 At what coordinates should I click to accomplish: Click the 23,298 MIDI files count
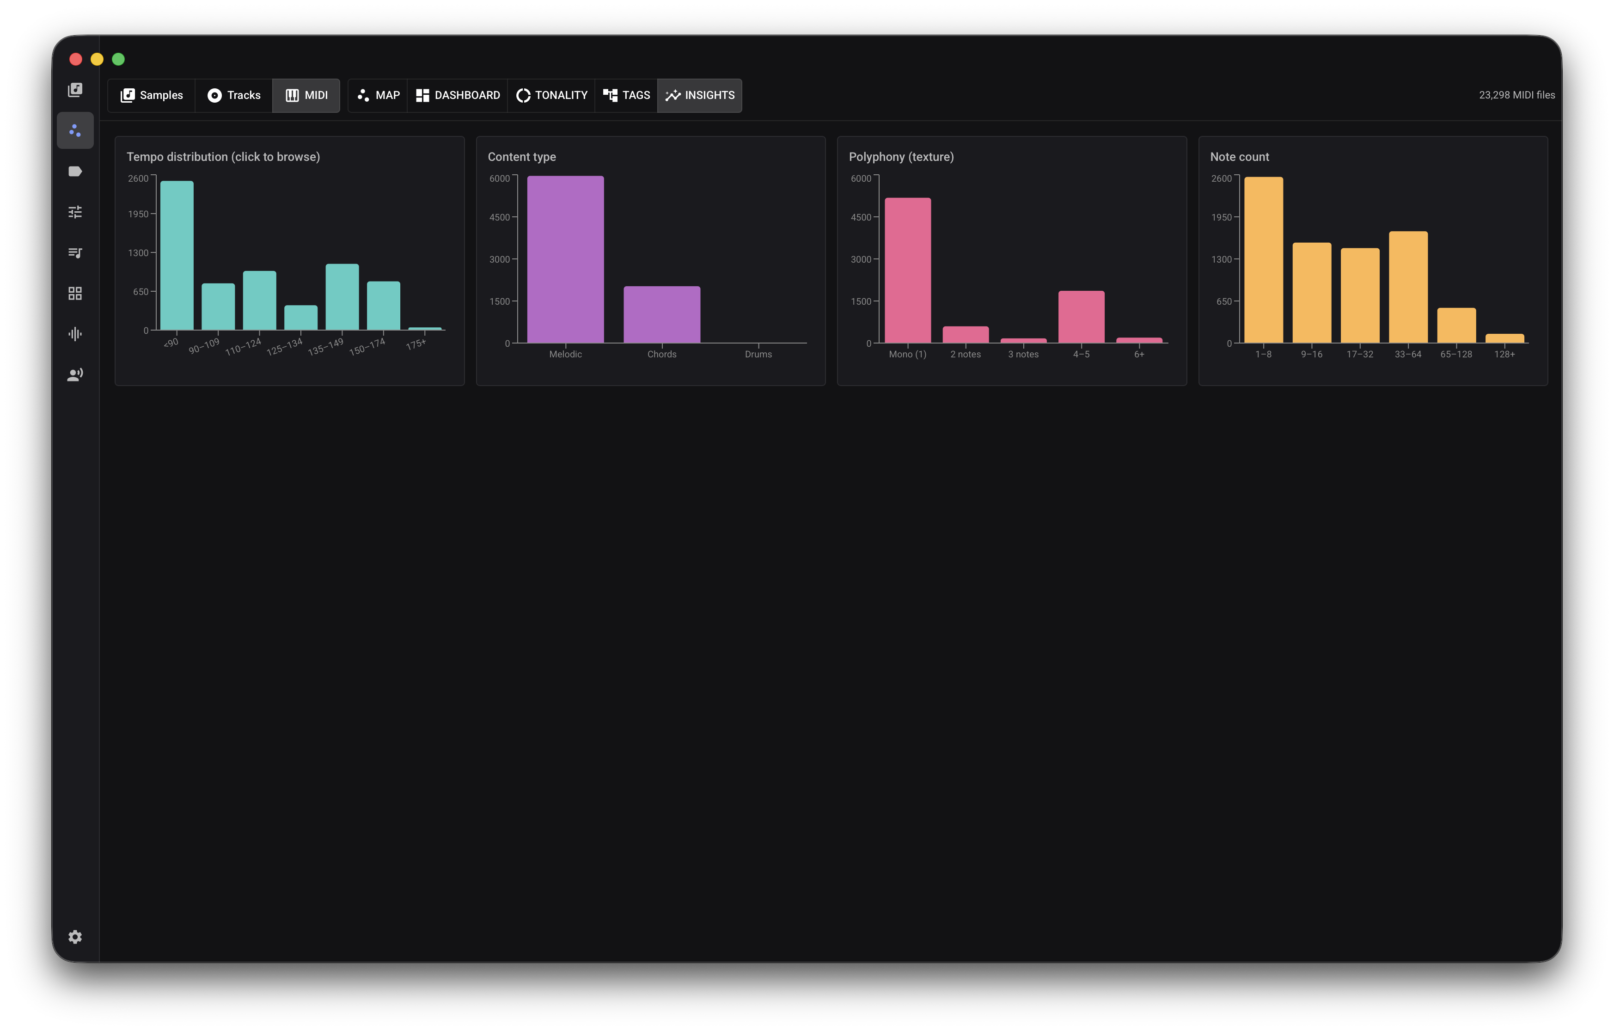[x=1517, y=95]
